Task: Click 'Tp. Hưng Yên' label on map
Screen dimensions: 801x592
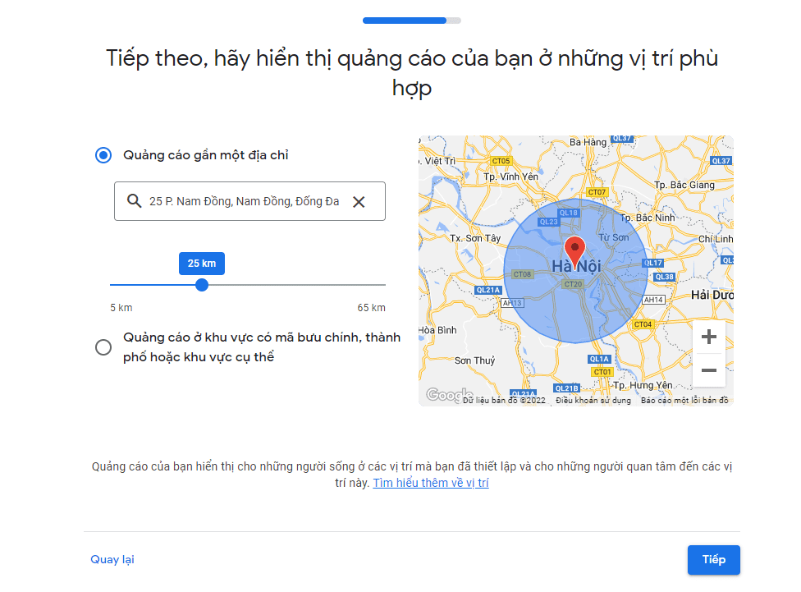Action: 643,385
